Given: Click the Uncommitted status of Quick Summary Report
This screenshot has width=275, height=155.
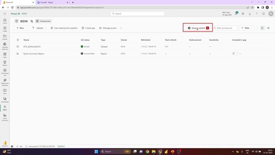Looking at the screenshot, I should [88, 53].
